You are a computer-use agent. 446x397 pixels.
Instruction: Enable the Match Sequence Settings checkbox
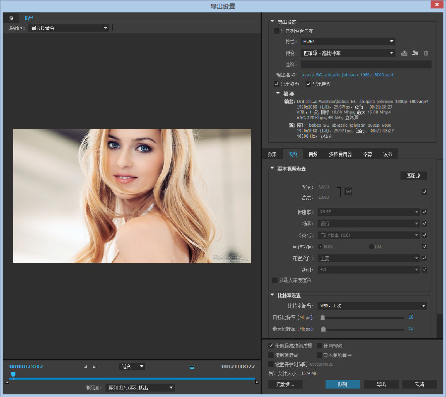click(x=277, y=31)
